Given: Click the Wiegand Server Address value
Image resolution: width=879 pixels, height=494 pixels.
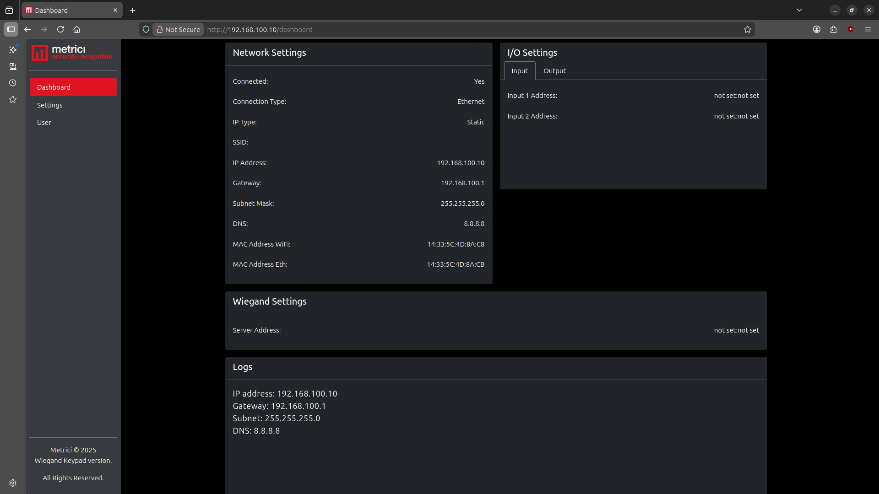Looking at the screenshot, I should (x=736, y=330).
